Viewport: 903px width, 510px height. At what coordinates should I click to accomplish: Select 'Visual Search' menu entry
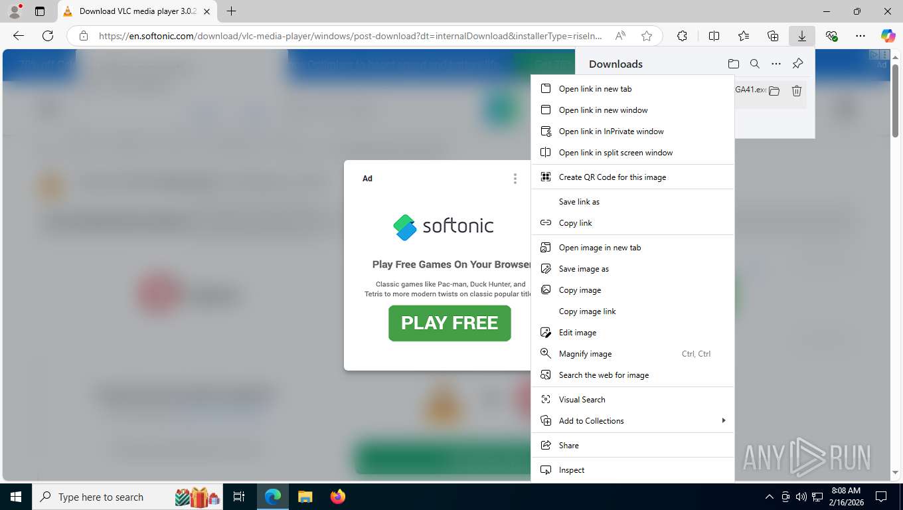(633, 400)
